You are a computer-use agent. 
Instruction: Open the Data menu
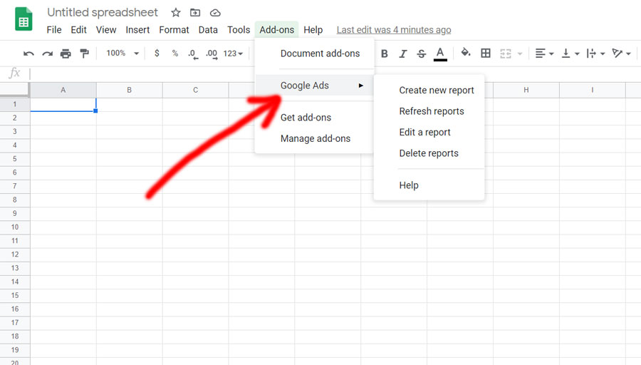[x=208, y=30]
